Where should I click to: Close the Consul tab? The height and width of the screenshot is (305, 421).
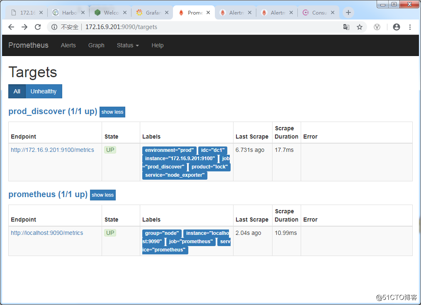click(x=333, y=12)
